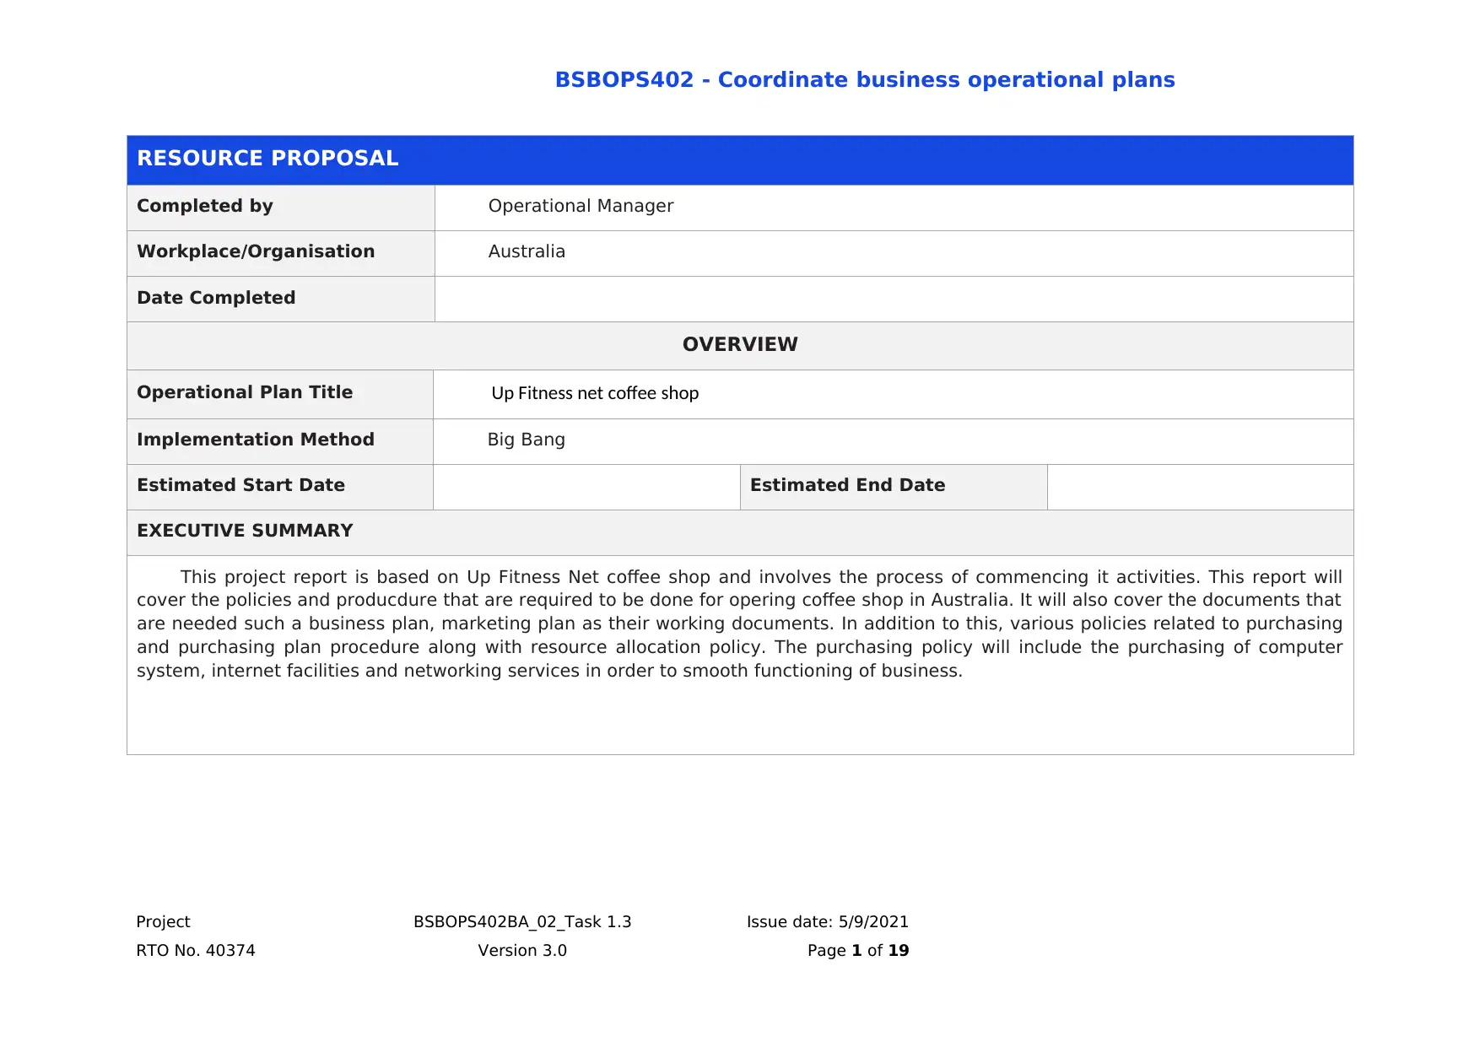Select the OVERVIEW section heading
This screenshot has width=1480, height=1047.
pos(740,344)
